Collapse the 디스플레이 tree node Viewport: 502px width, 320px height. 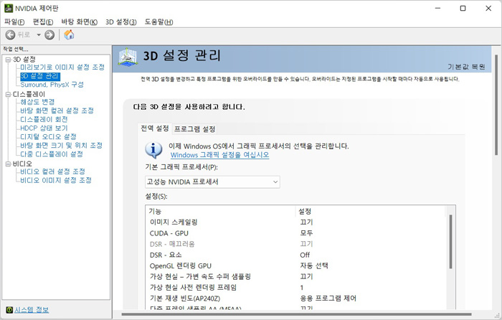tap(8, 95)
